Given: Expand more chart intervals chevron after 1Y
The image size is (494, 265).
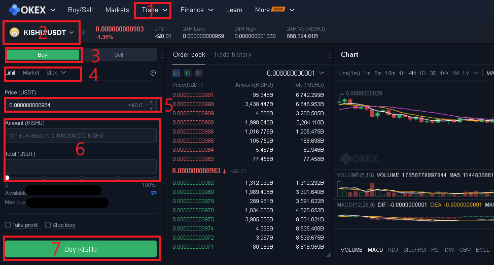Looking at the screenshot, I should point(476,73).
